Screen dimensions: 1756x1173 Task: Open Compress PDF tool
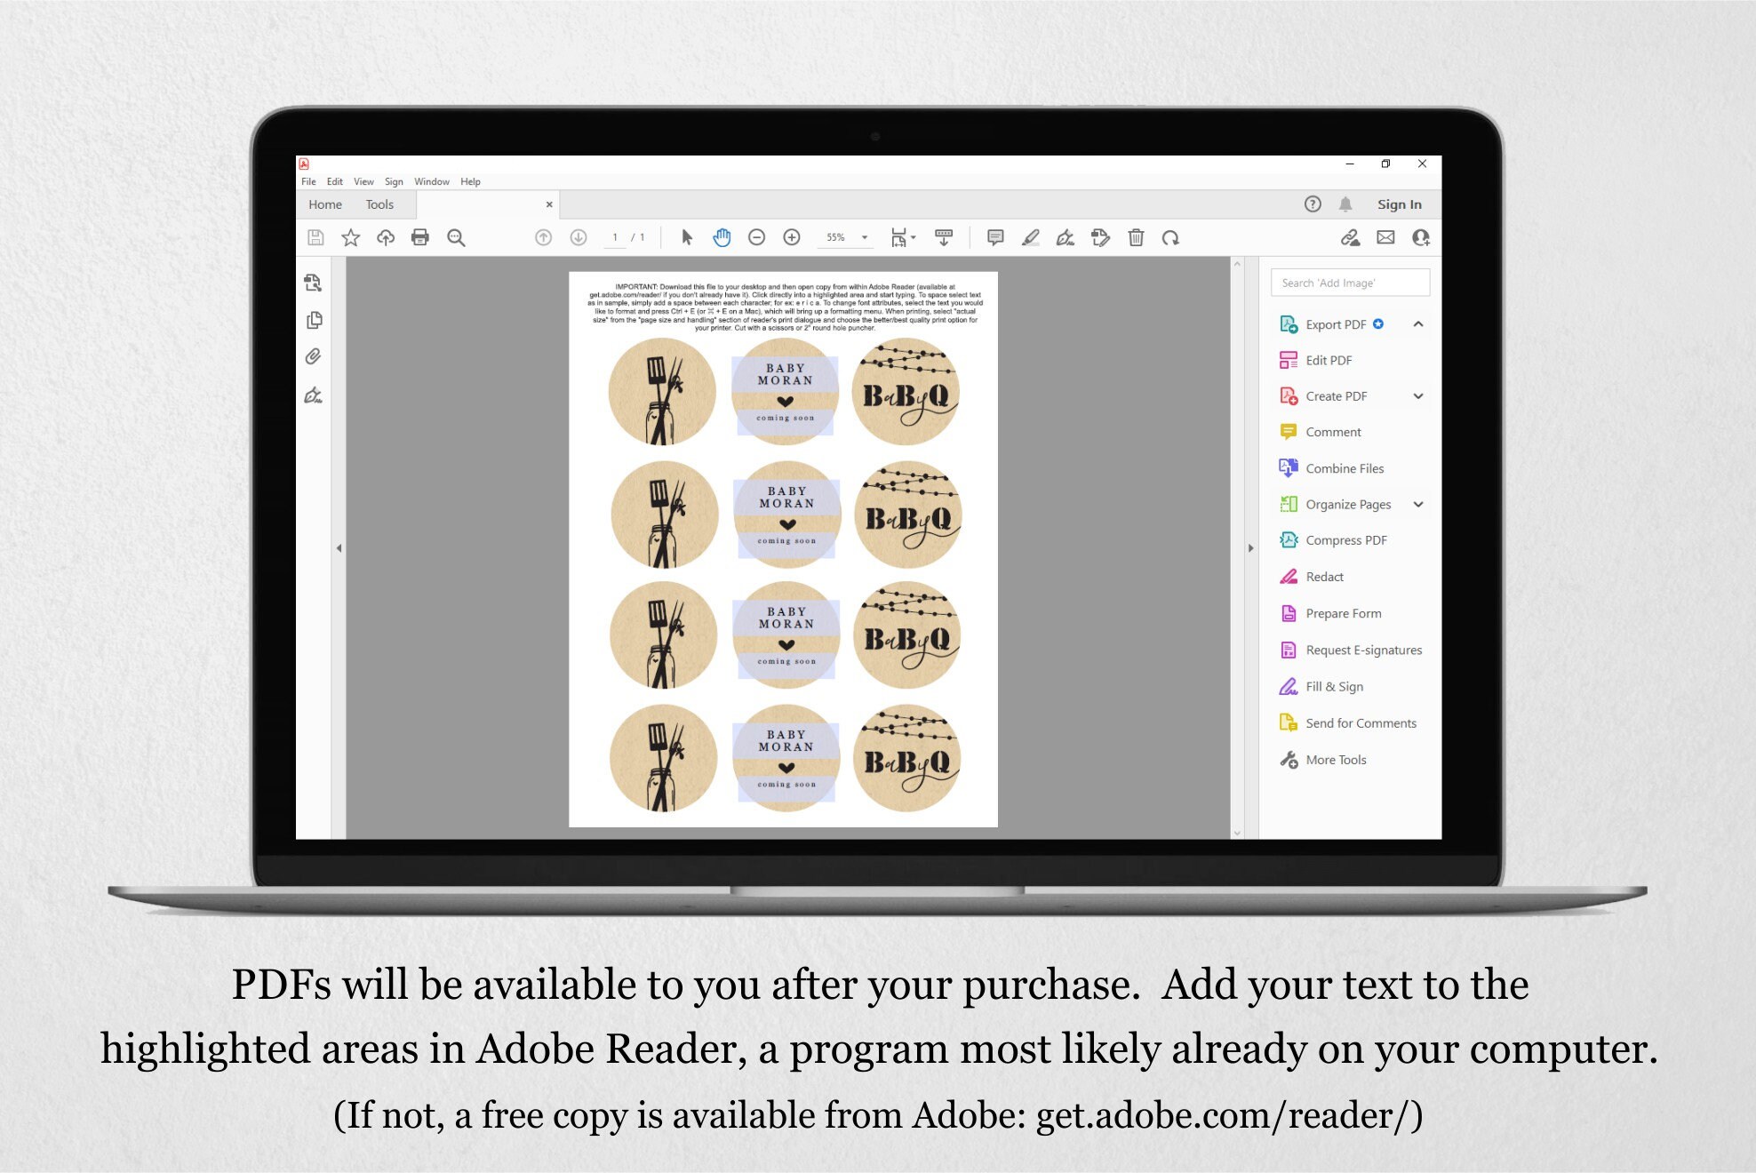[1333, 540]
